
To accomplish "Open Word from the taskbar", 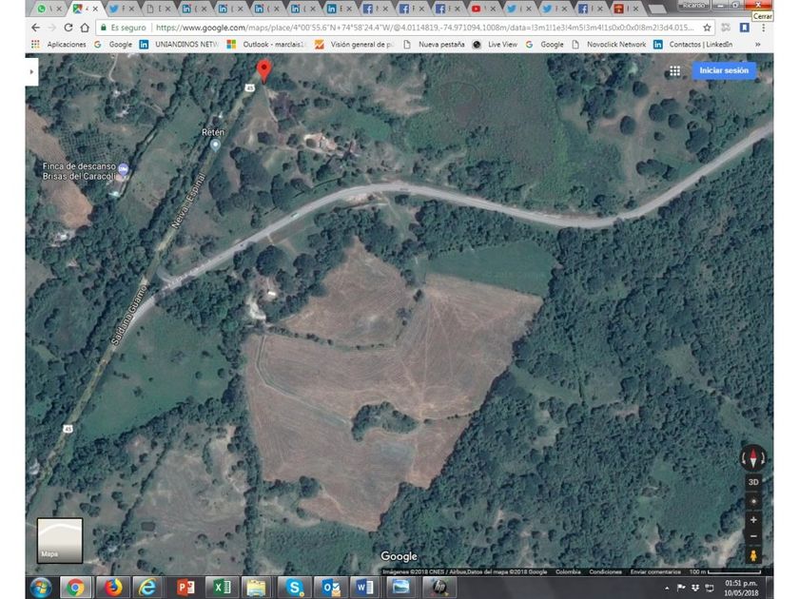I will [365, 588].
